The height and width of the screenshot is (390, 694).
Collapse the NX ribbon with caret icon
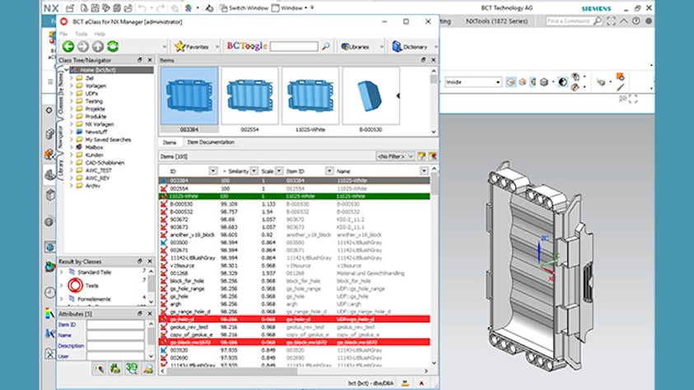624,21
